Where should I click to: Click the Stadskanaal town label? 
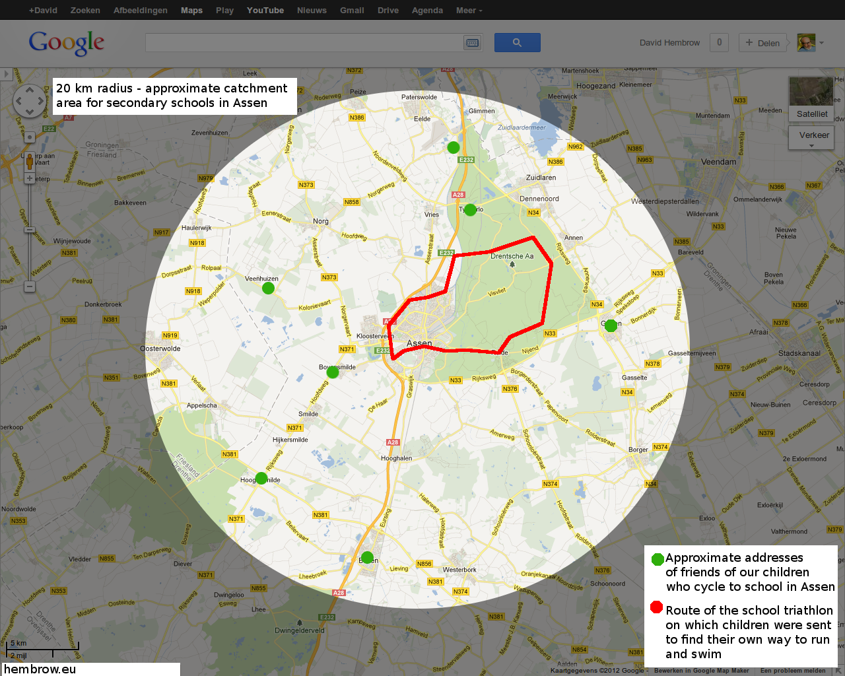799,353
